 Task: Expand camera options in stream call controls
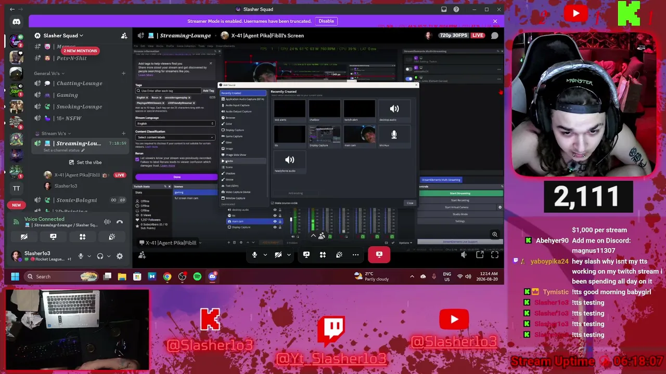pyautogui.click(x=289, y=255)
